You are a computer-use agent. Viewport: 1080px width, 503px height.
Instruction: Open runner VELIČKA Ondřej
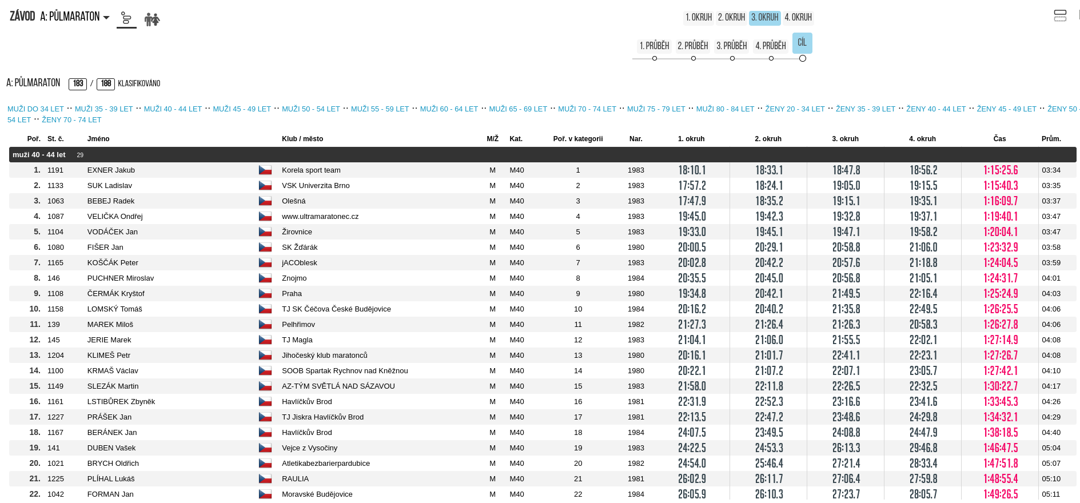coord(115,217)
